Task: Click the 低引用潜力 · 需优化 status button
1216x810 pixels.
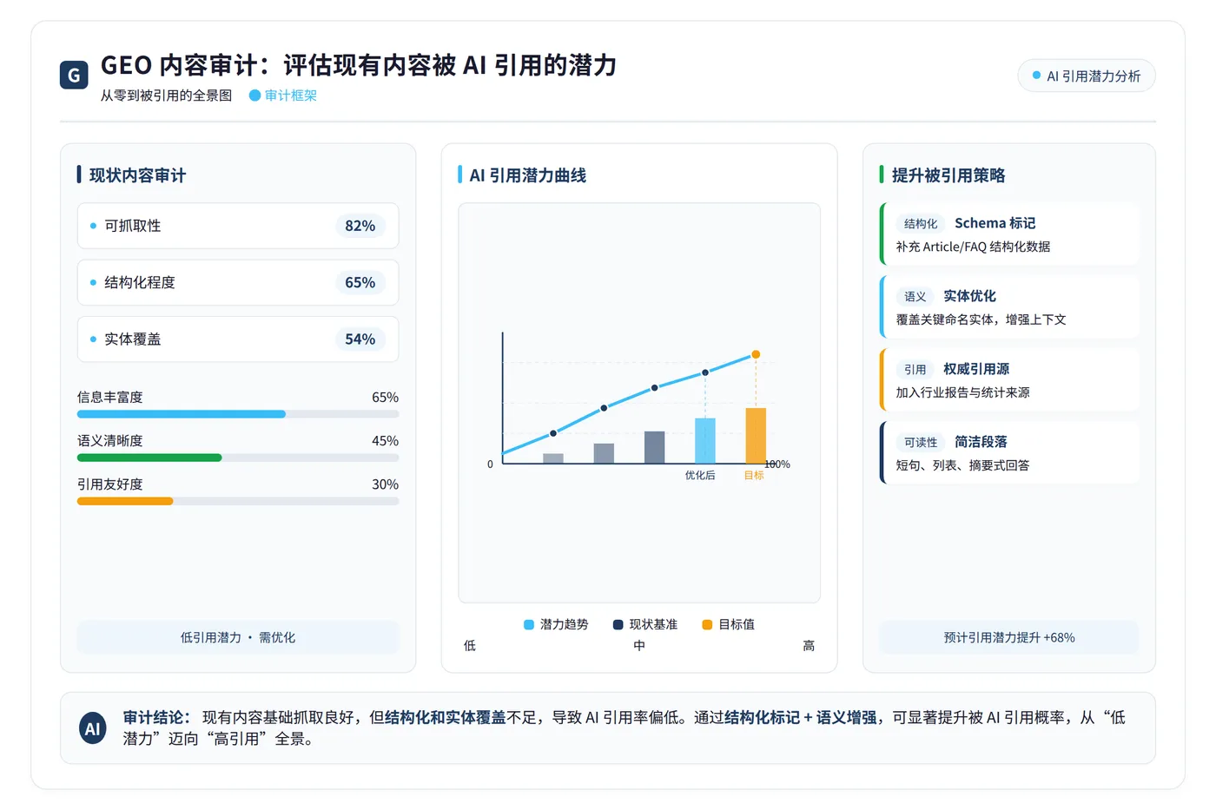Action: click(x=238, y=637)
